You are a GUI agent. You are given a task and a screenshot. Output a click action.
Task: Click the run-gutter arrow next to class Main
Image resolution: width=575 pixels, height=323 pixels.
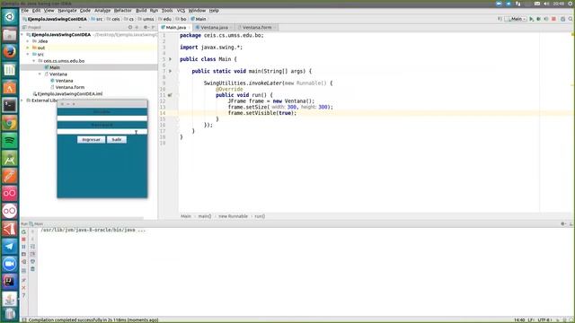170,59
